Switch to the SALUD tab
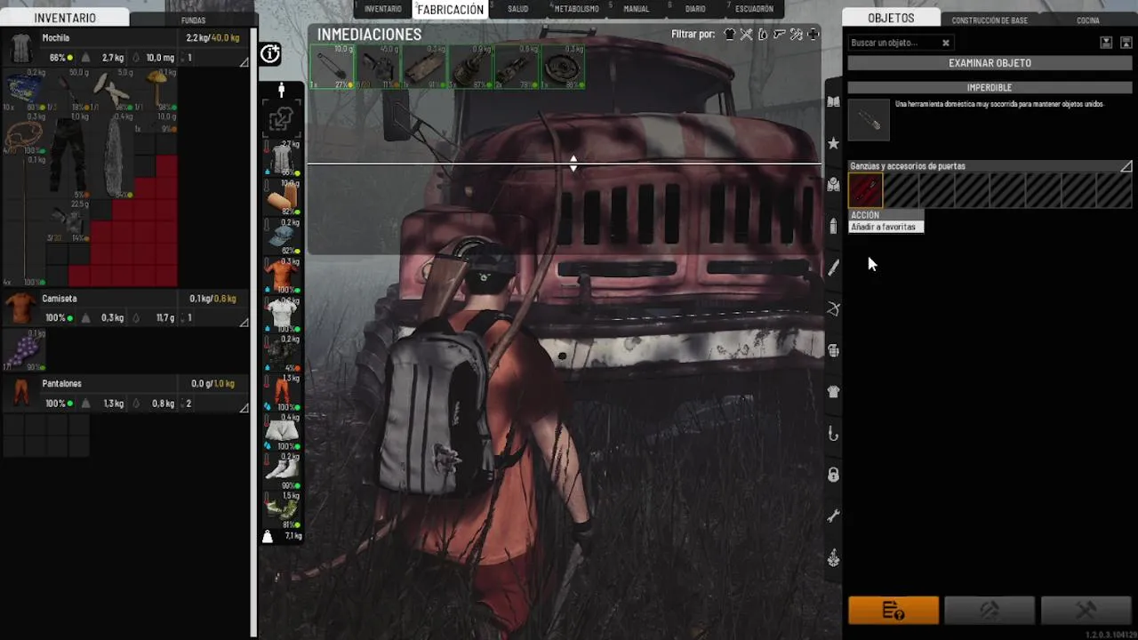The height and width of the screenshot is (640, 1138). (517, 9)
